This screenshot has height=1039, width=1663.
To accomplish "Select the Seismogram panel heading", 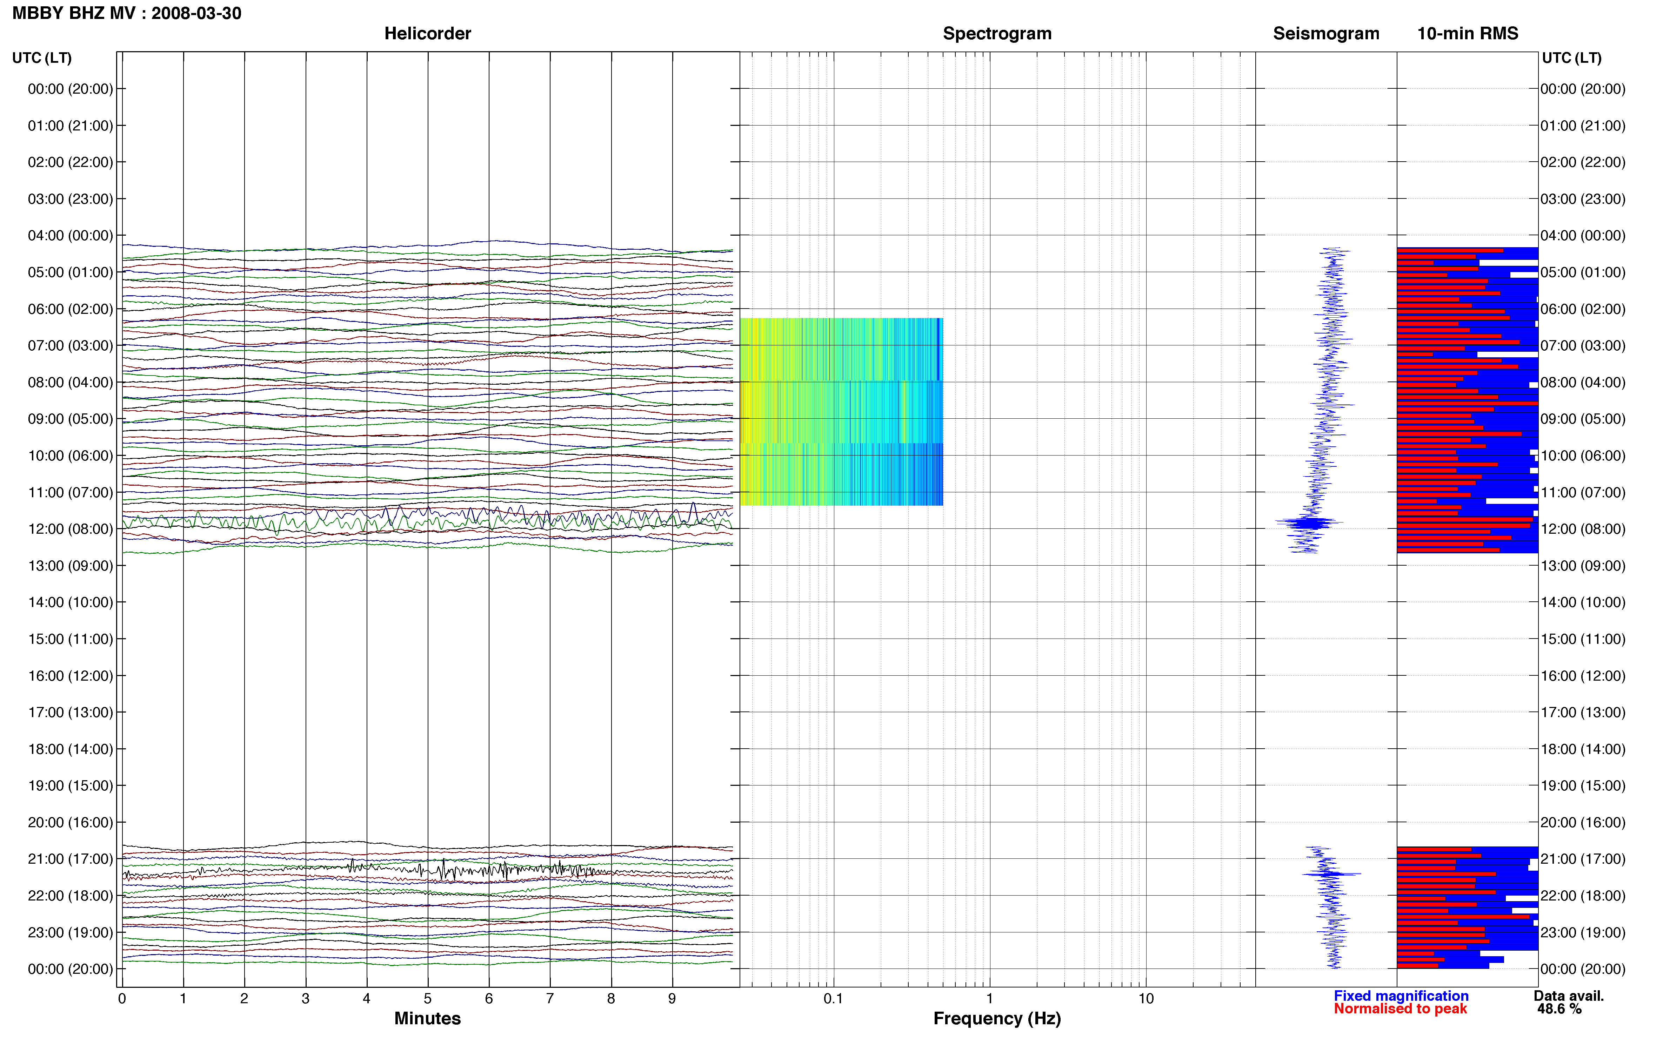I will pos(1326,34).
